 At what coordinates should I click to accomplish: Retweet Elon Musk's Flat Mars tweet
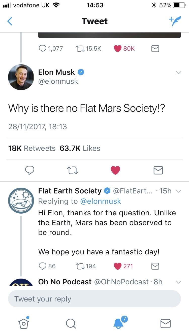coord(73,171)
